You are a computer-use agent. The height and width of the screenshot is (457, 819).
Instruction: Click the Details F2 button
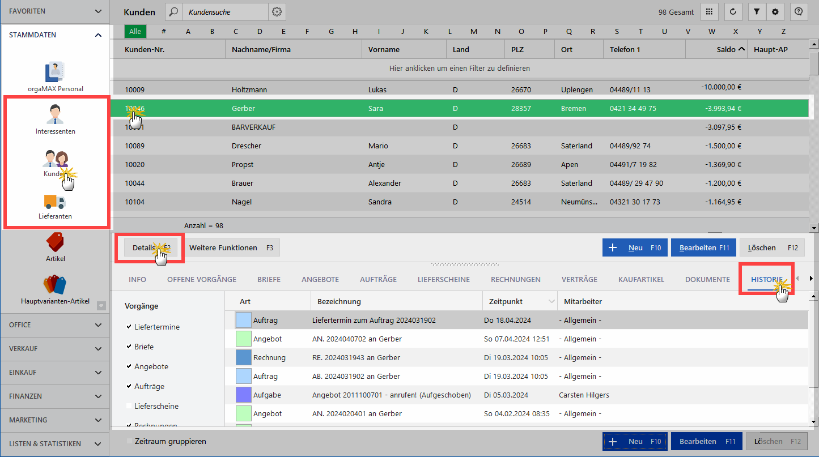coord(151,247)
